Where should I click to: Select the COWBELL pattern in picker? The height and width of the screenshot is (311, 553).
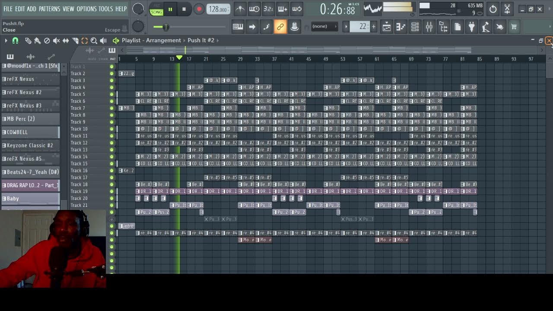pyautogui.click(x=30, y=132)
